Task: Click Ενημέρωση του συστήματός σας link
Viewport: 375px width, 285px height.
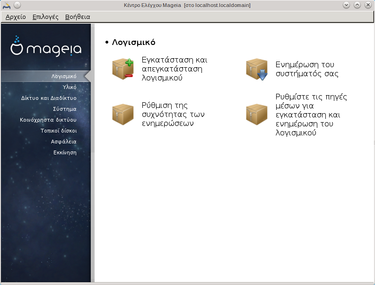Action: tap(307, 69)
